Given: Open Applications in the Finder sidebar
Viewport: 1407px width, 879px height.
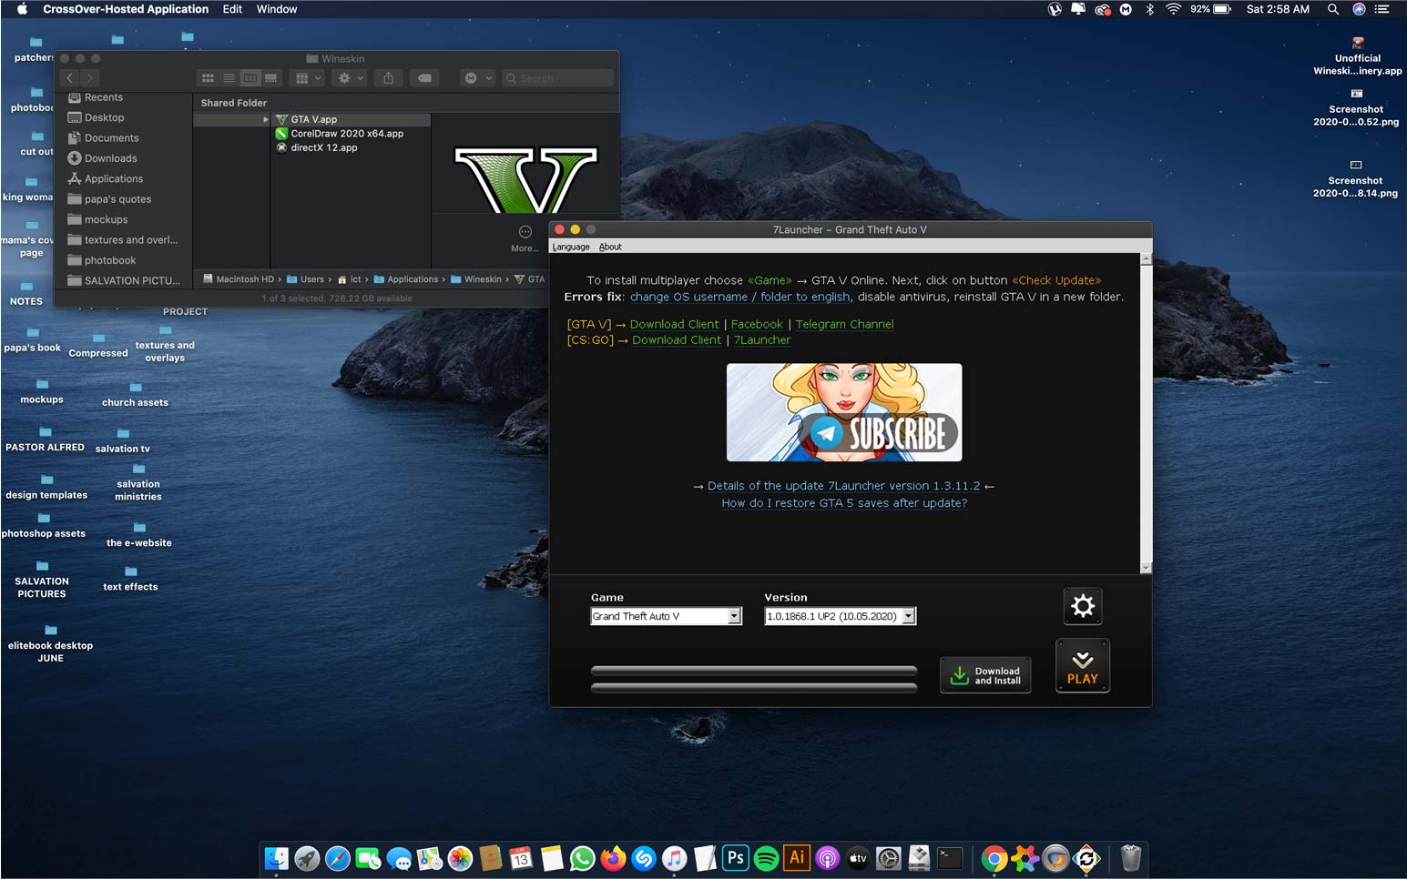Looking at the screenshot, I should pyautogui.click(x=113, y=178).
